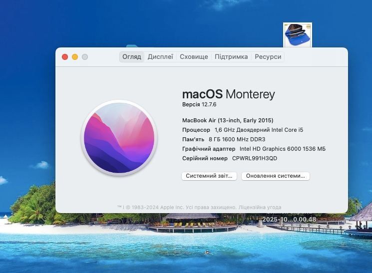
Task: Open the Ліцензійна угода link
Action: (260, 207)
